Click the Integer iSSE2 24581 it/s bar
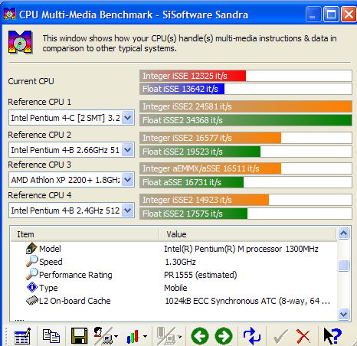Screen dimensions: 357x346 (x=246, y=106)
